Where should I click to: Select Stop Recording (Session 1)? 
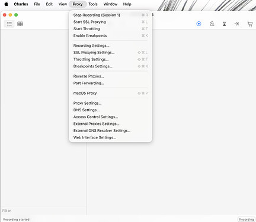pos(111,15)
